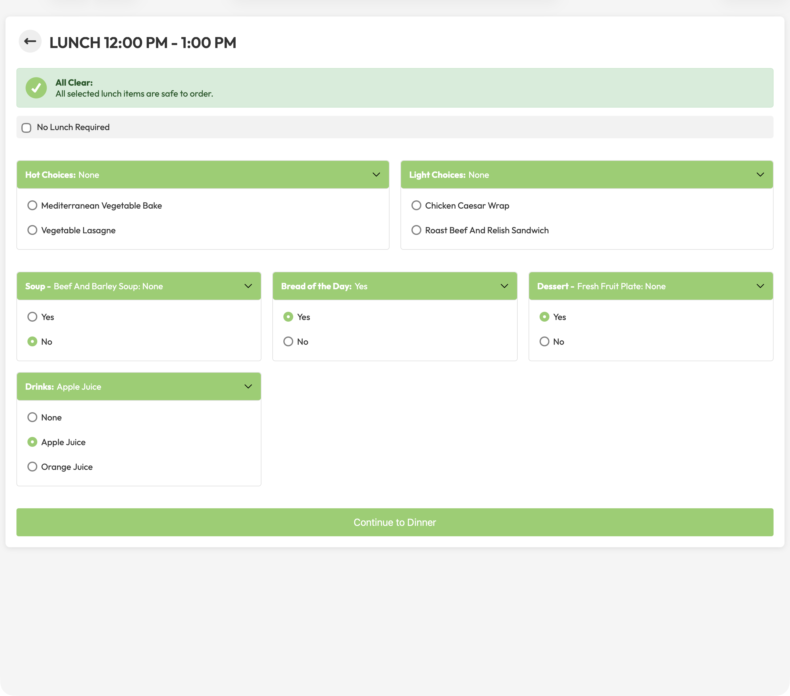
Task: Select Yes for Beef And Barley Soup
Action: [x=32, y=317]
